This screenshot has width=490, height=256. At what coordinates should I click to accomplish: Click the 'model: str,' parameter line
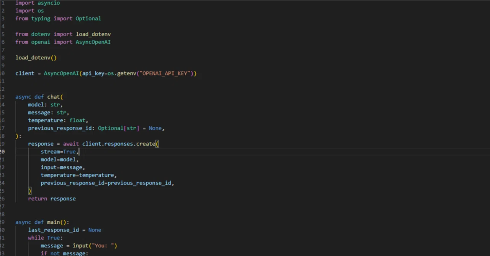point(45,105)
